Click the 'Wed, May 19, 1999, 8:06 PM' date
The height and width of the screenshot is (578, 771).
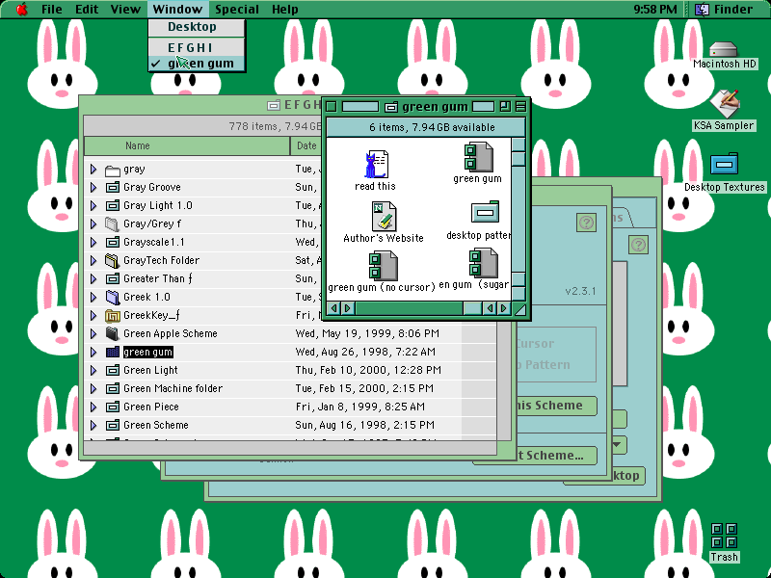[367, 333]
